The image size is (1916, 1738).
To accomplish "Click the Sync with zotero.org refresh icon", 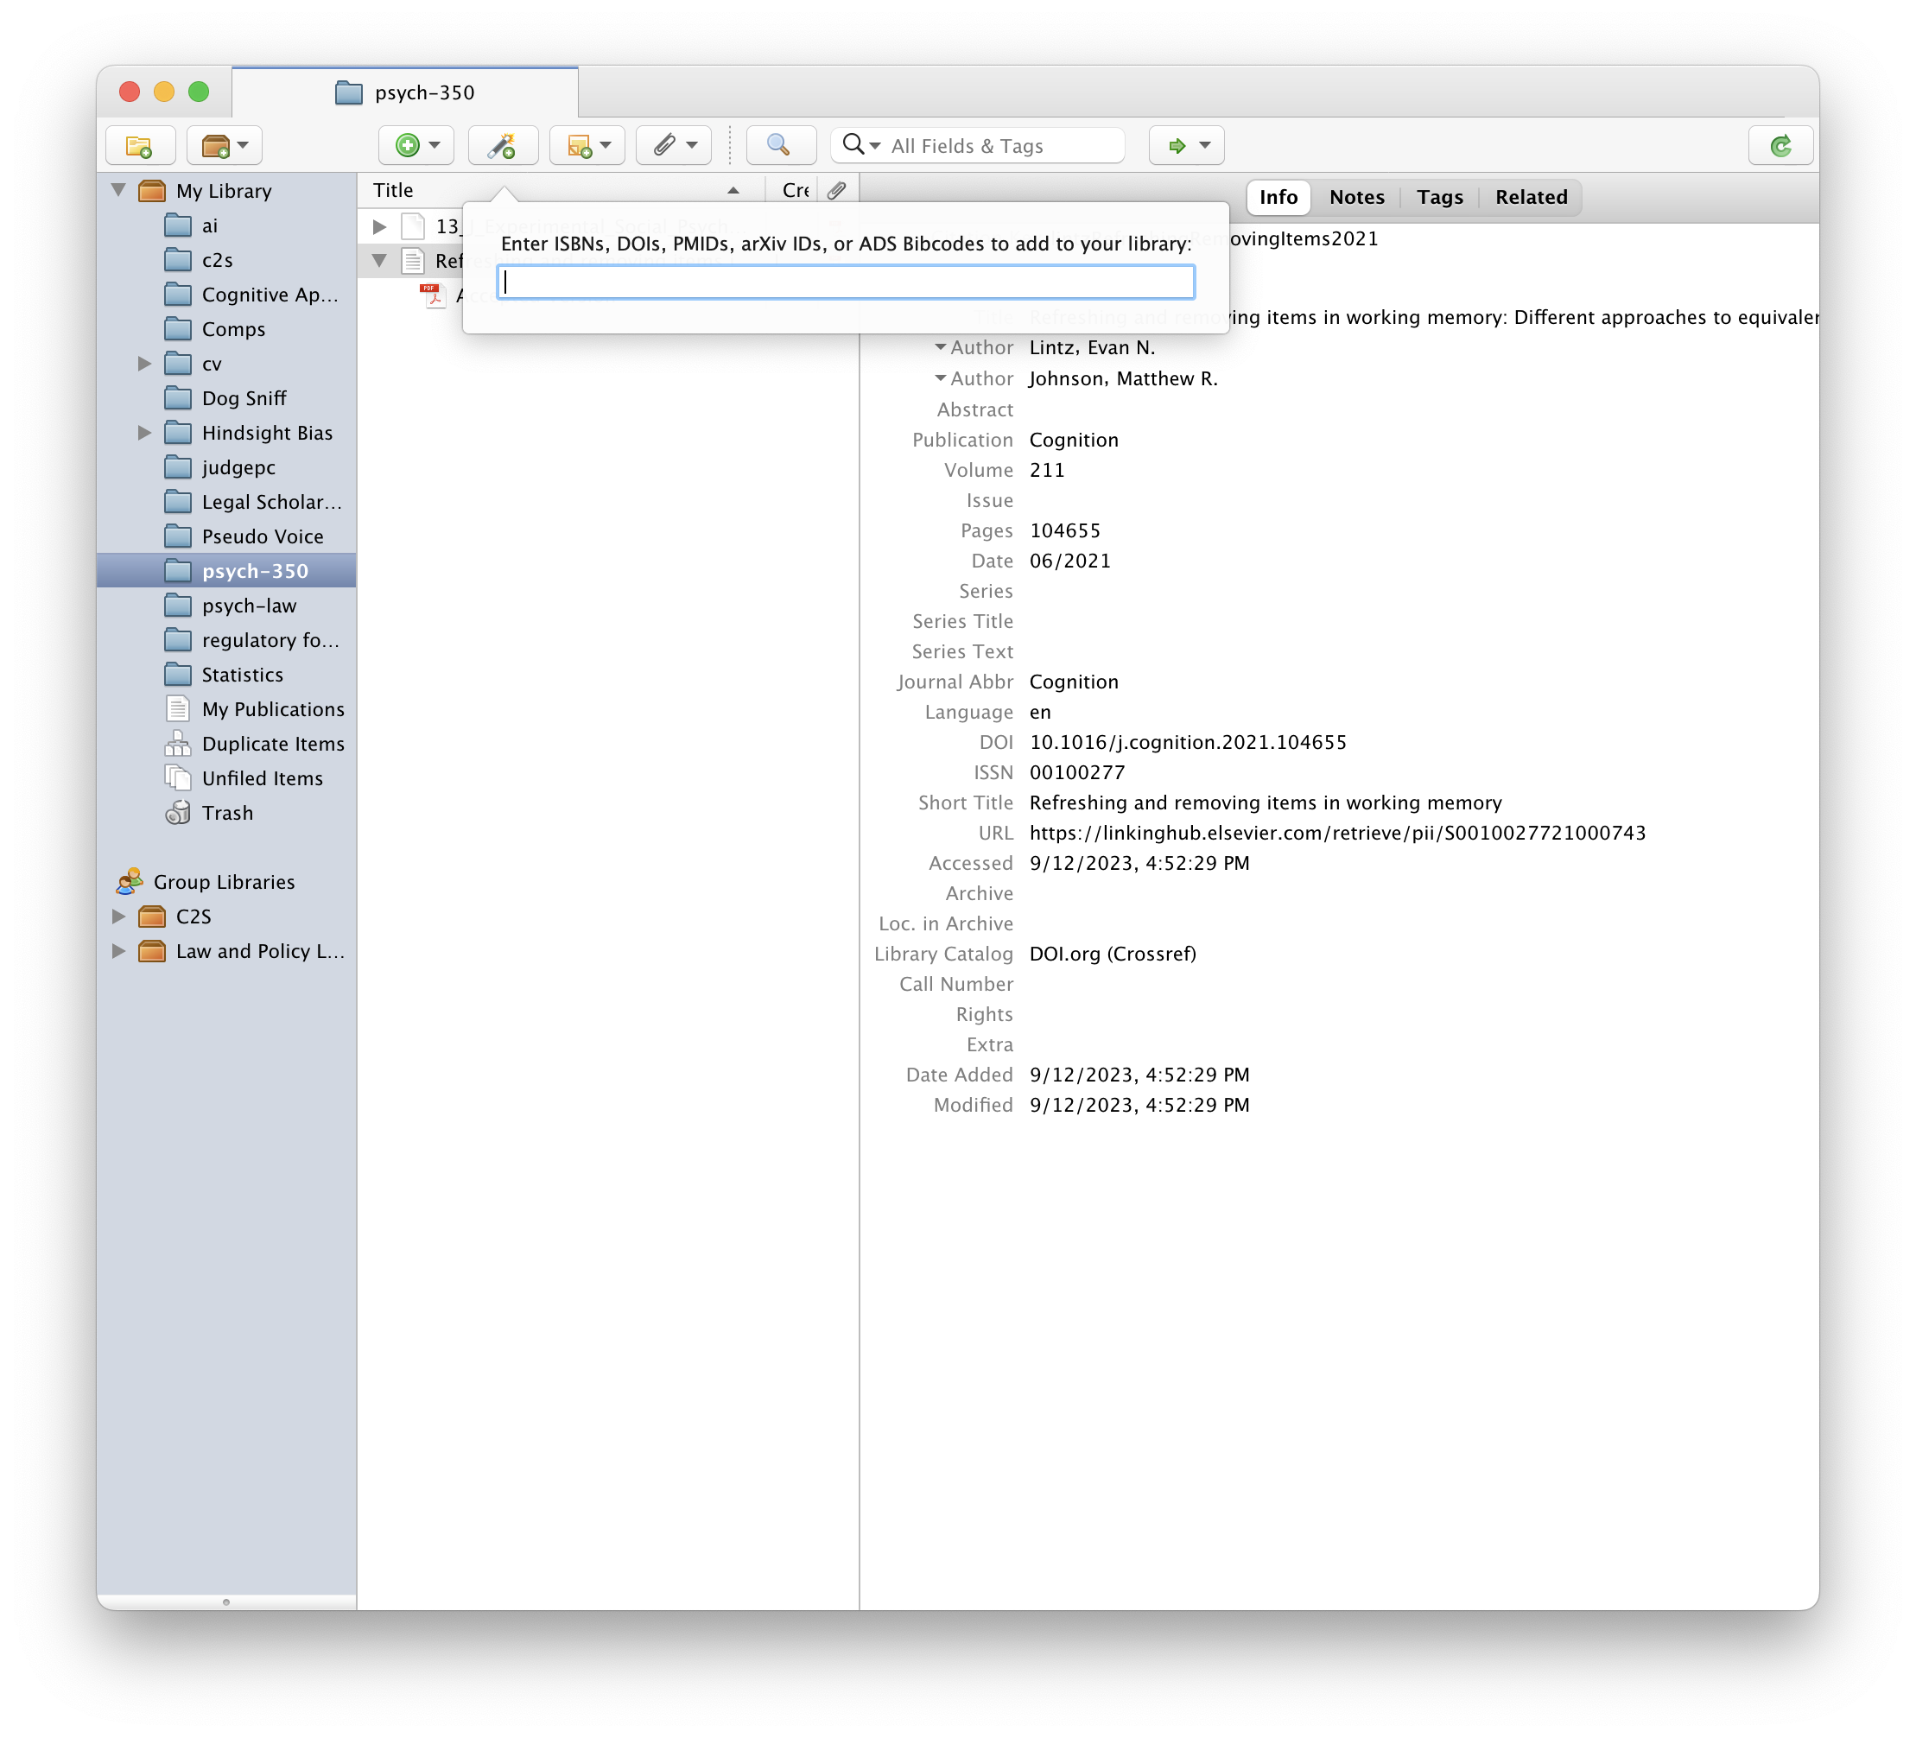I will (1780, 145).
